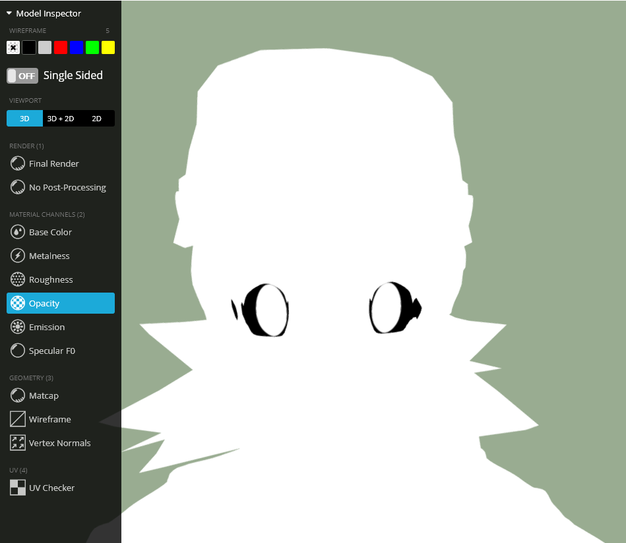Click the Opacity checkered icon

click(18, 303)
